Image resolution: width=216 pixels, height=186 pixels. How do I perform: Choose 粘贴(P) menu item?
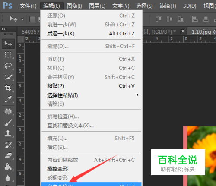click(x=91, y=86)
